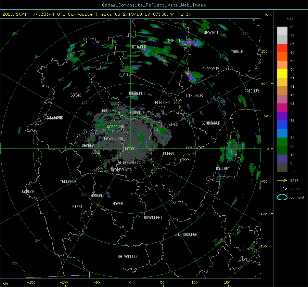308x287 pixels.
Task: Click the DAVANGERI city label
Action: 153,218
